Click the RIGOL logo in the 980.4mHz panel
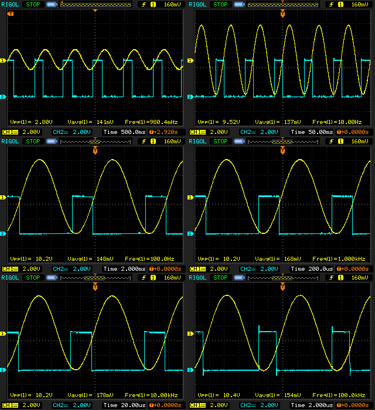This screenshot has width=375, height=410. coord(10,4)
